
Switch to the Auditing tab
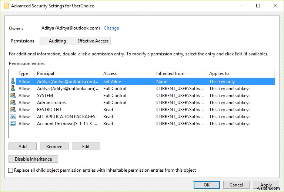tap(57, 41)
